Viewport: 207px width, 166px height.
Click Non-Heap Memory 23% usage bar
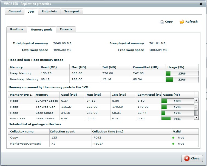click(182, 79)
